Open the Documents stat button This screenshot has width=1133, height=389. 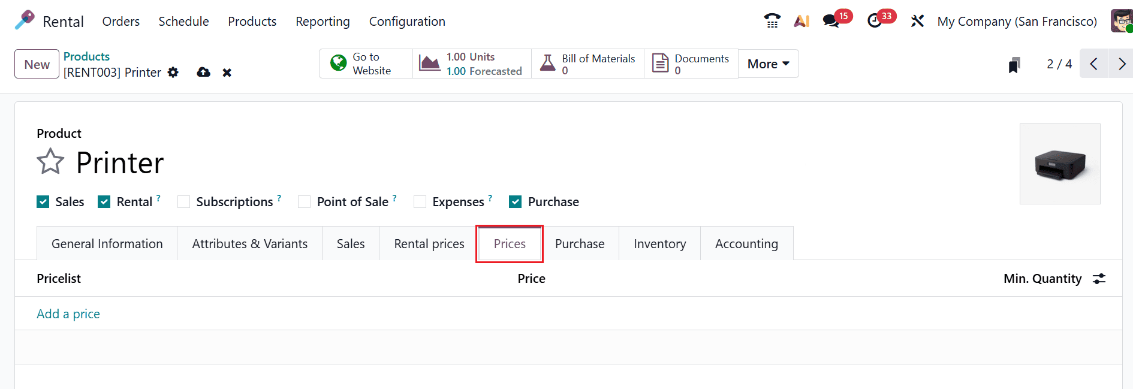tap(691, 64)
